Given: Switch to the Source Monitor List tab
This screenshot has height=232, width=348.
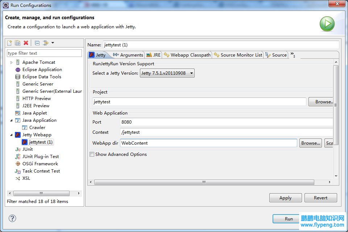Looking at the screenshot, I should click(238, 55).
